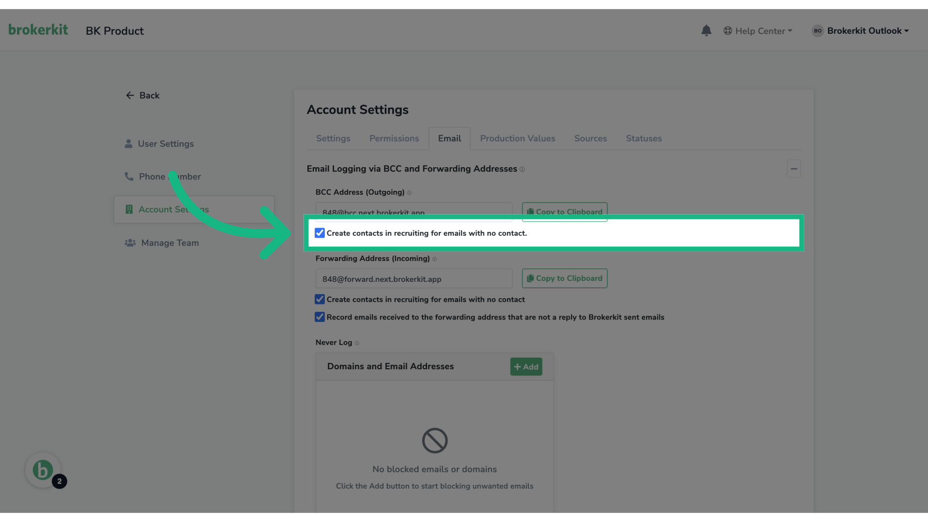
Task: Open the Statuses tab
Action: point(644,138)
